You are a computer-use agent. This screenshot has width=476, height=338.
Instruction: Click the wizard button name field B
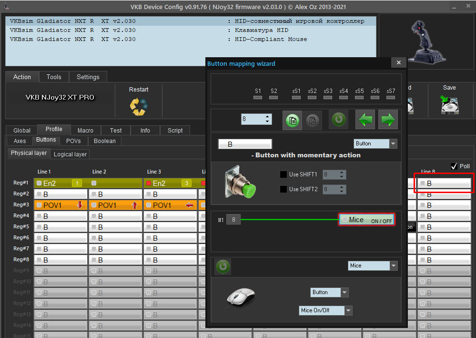pos(245,144)
